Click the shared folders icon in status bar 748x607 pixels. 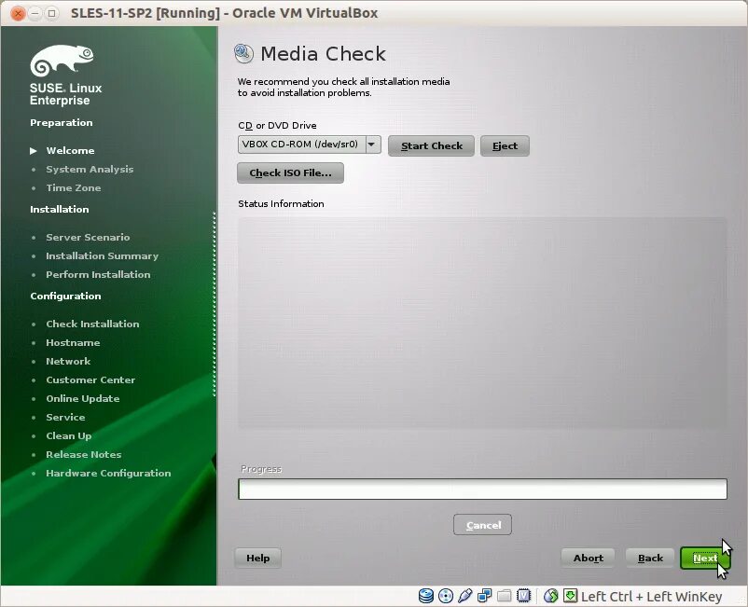pos(505,596)
